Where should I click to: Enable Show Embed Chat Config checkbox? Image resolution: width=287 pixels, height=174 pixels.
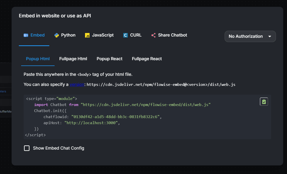27,148
